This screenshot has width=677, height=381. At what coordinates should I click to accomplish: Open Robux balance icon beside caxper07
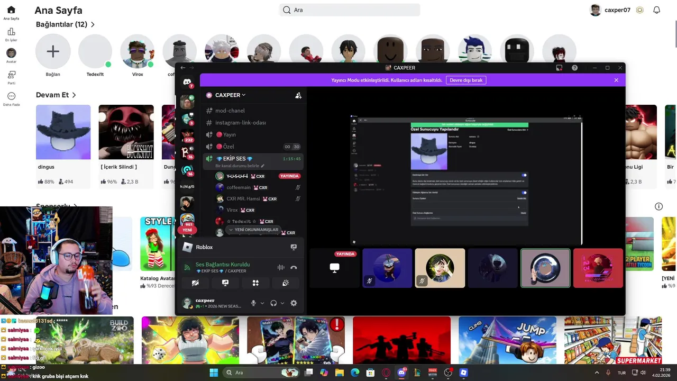pyautogui.click(x=640, y=10)
